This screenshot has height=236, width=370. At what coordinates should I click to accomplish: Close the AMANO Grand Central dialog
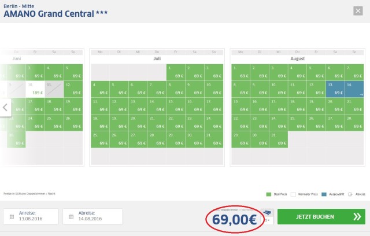[358, 11]
